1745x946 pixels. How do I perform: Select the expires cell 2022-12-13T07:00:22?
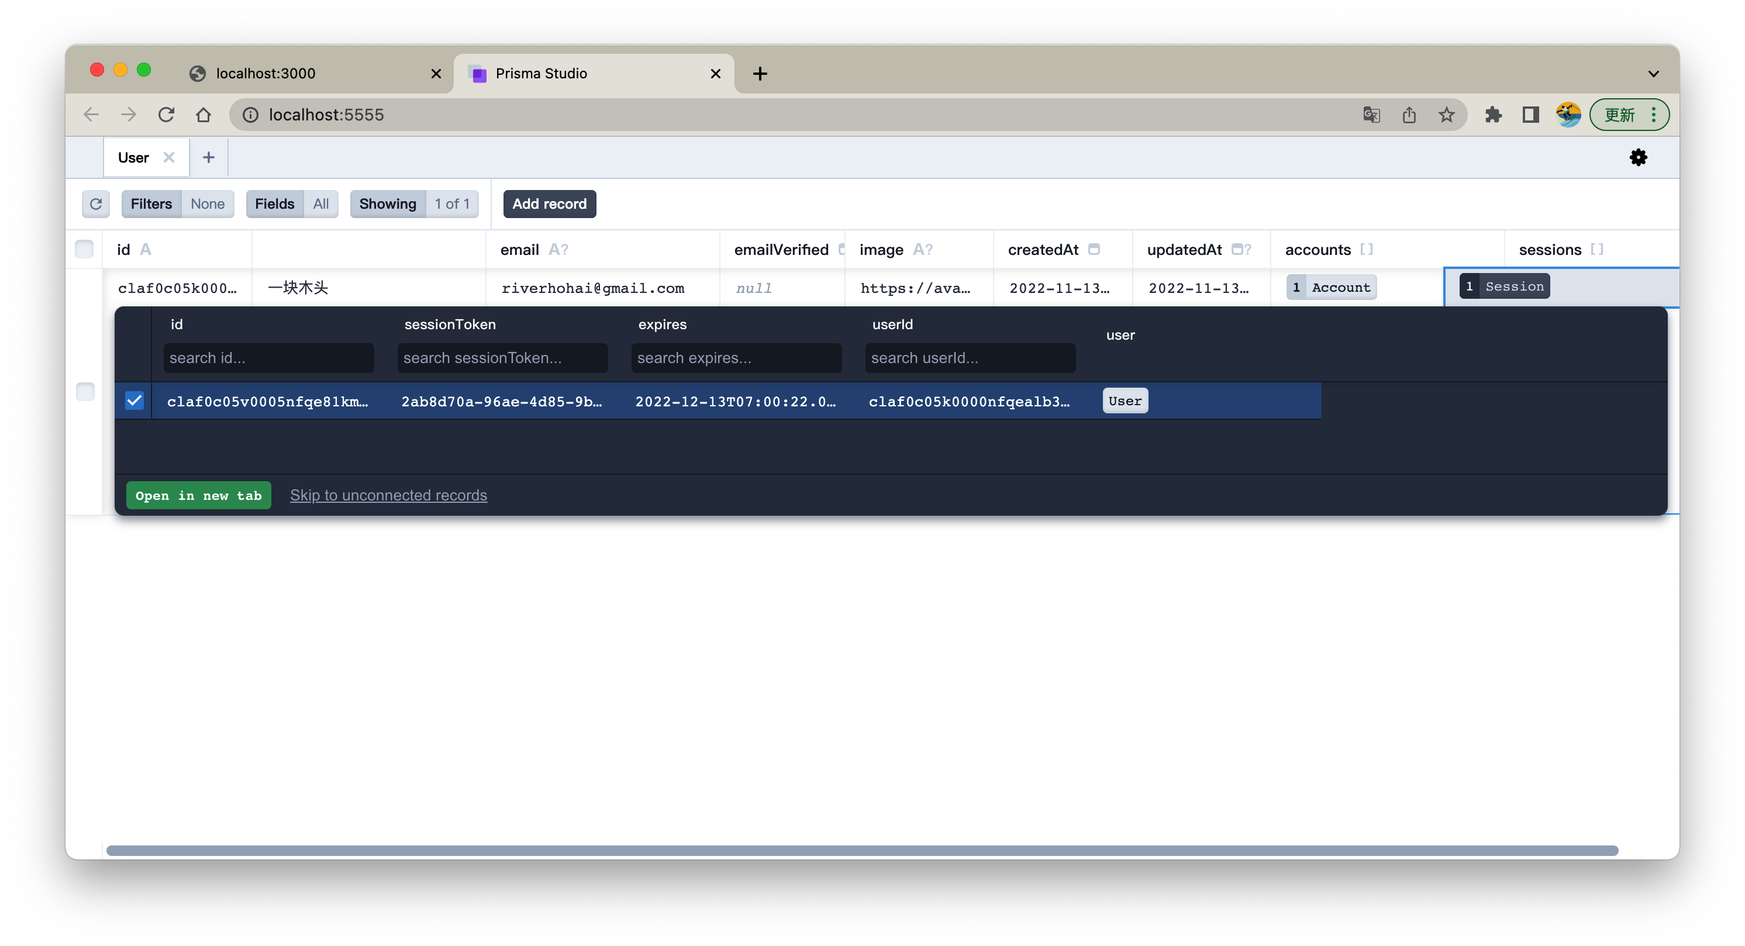736,402
